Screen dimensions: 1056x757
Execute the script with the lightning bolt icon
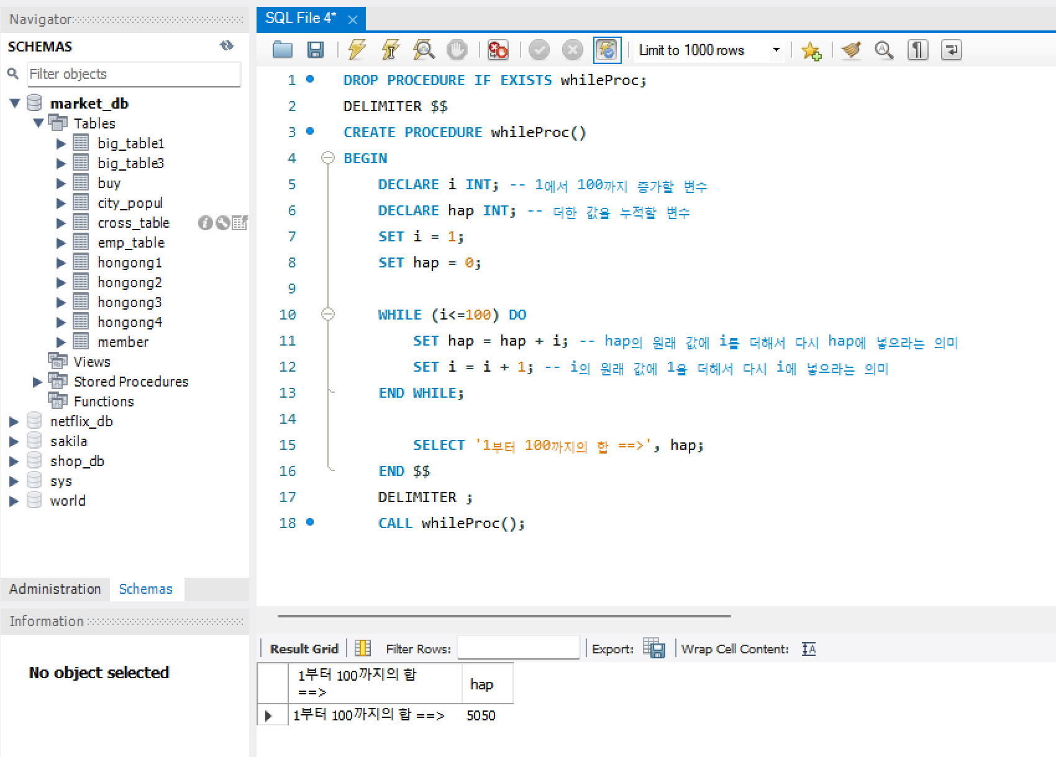click(357, 50)
